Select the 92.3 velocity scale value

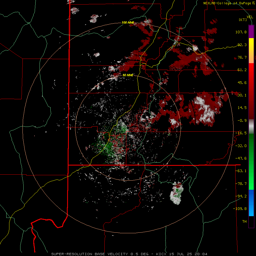[x=242, y=45]
